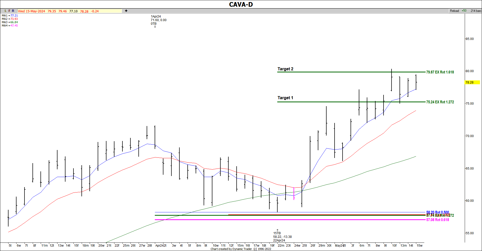Click the MA3 = 66.84 label
This screenshot has height=251, width=482.
(10, 22)
